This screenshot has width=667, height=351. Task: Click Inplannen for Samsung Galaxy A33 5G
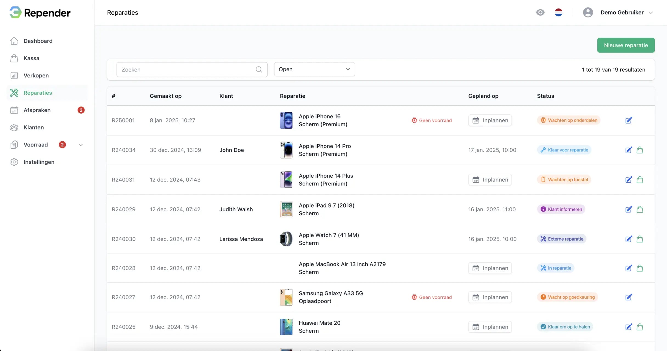(x=490, y=297)
